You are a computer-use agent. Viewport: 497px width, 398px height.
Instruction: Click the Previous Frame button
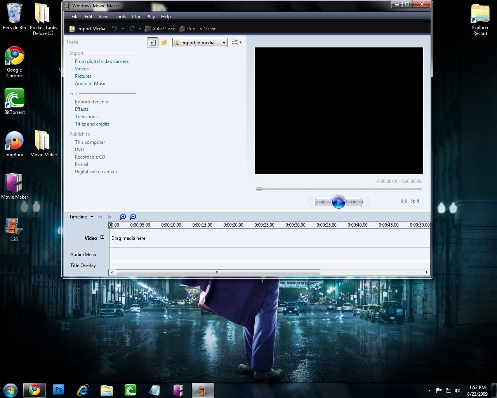coord(323,202)
